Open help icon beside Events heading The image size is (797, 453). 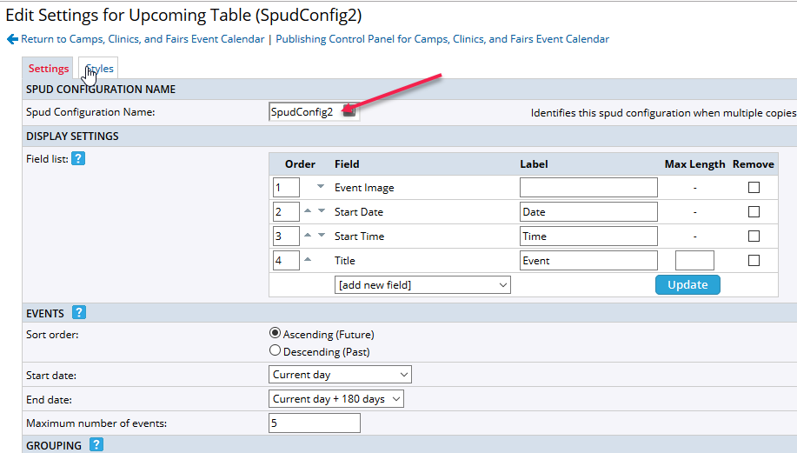(78, 313)
